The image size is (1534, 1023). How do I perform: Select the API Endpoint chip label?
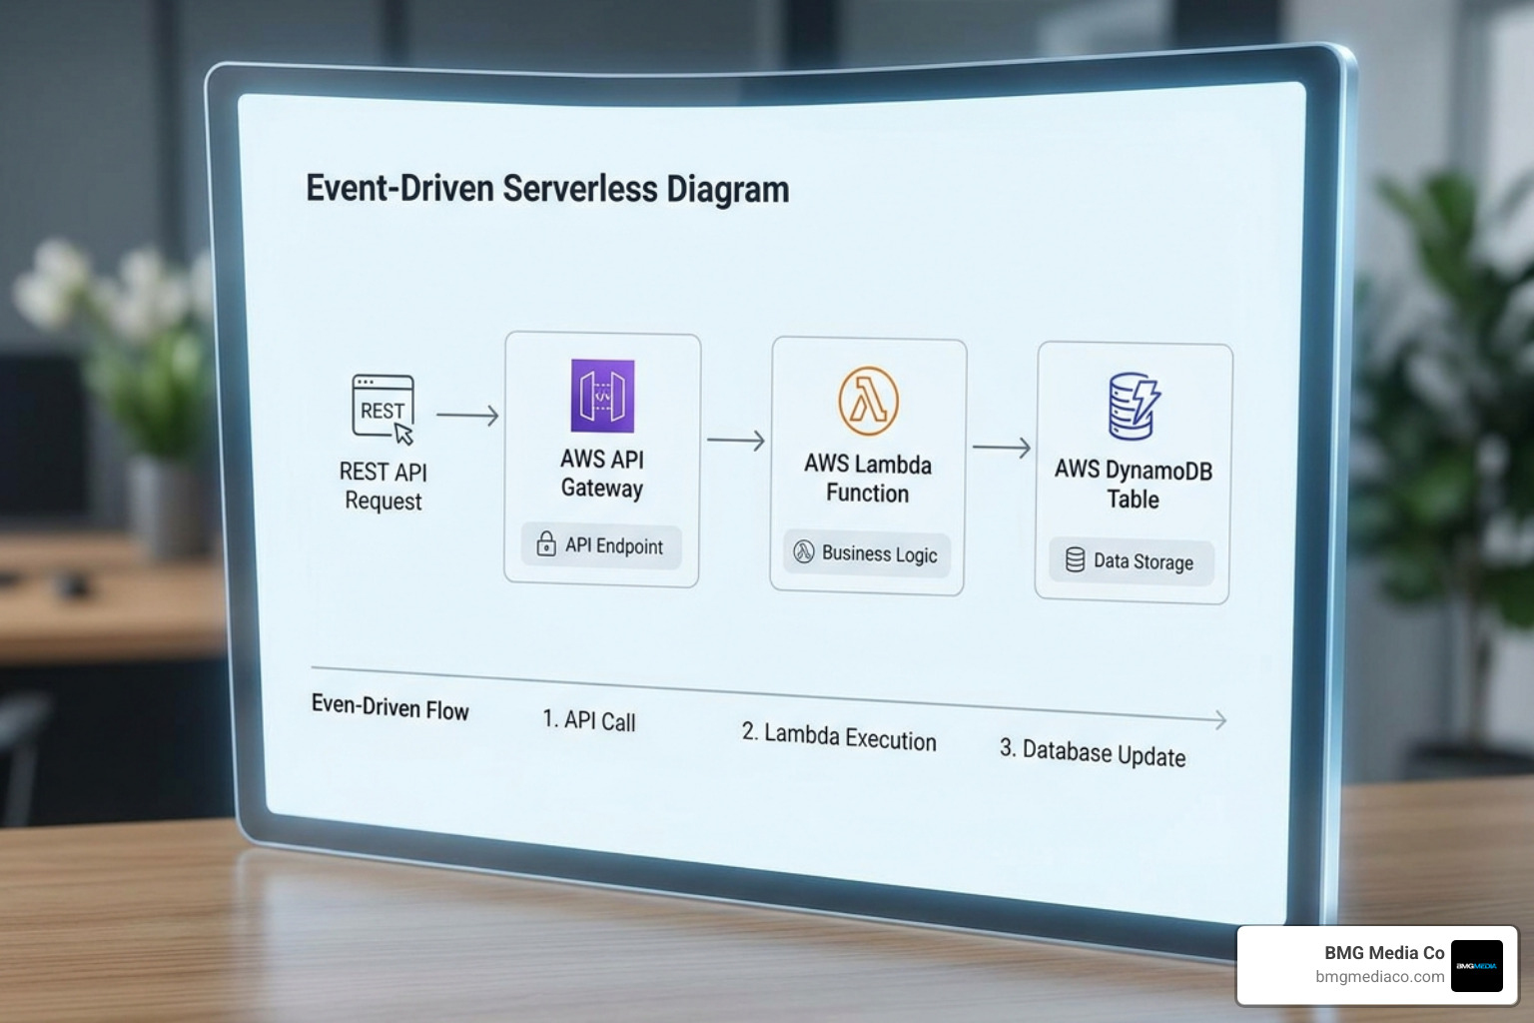pos(613,545)
